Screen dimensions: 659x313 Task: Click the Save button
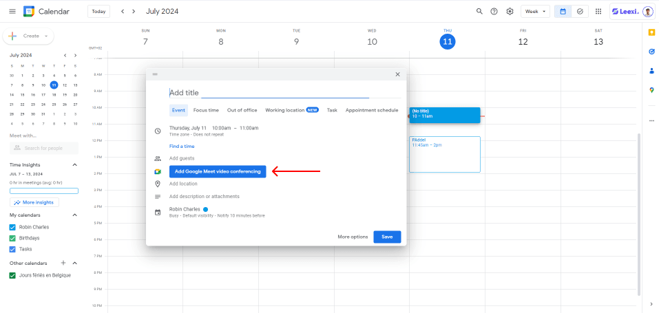[x=387, y=237]
